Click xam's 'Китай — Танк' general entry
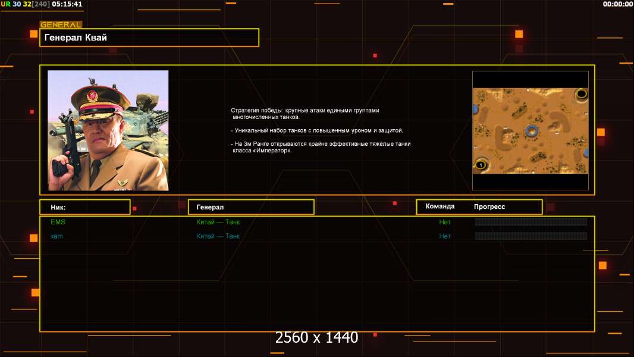Viewport: 634px width, 357px height. point(218,236)
